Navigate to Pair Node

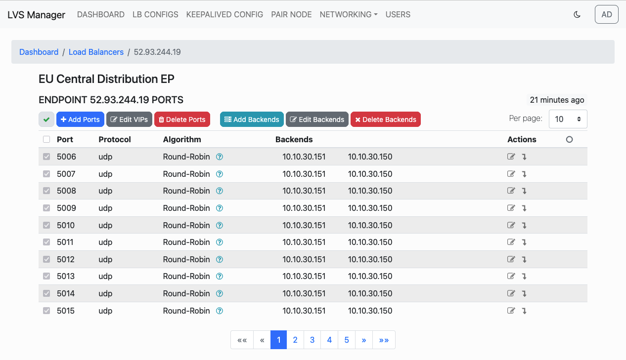tap(291, 15)
